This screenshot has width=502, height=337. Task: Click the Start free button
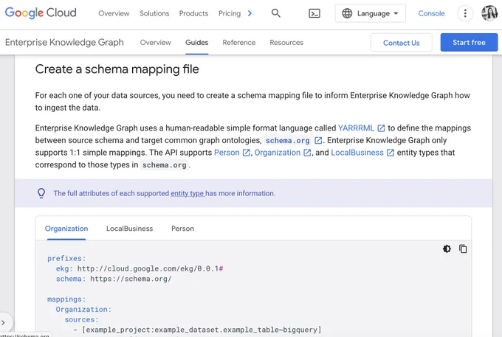(469, 42)
